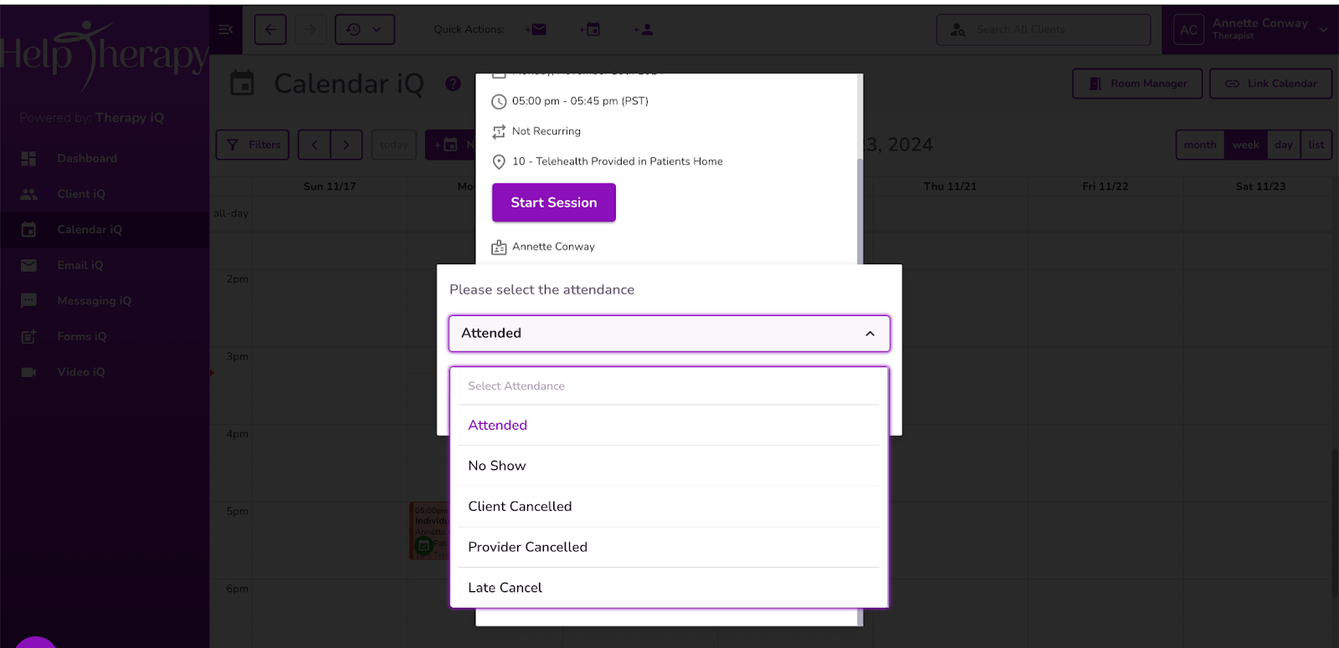Click the Not Recurring text
Screen dimensions: 1339x648
[x=546, y=131]
